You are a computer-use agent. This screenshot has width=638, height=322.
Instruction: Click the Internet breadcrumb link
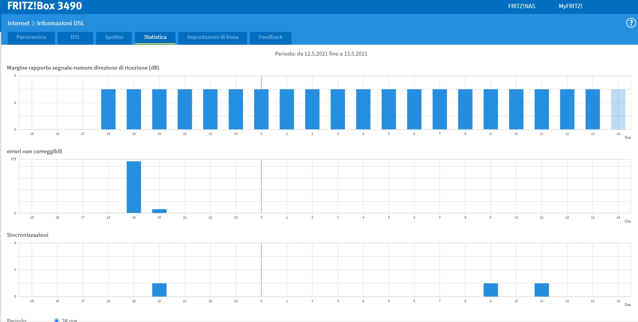click(18, 23)
